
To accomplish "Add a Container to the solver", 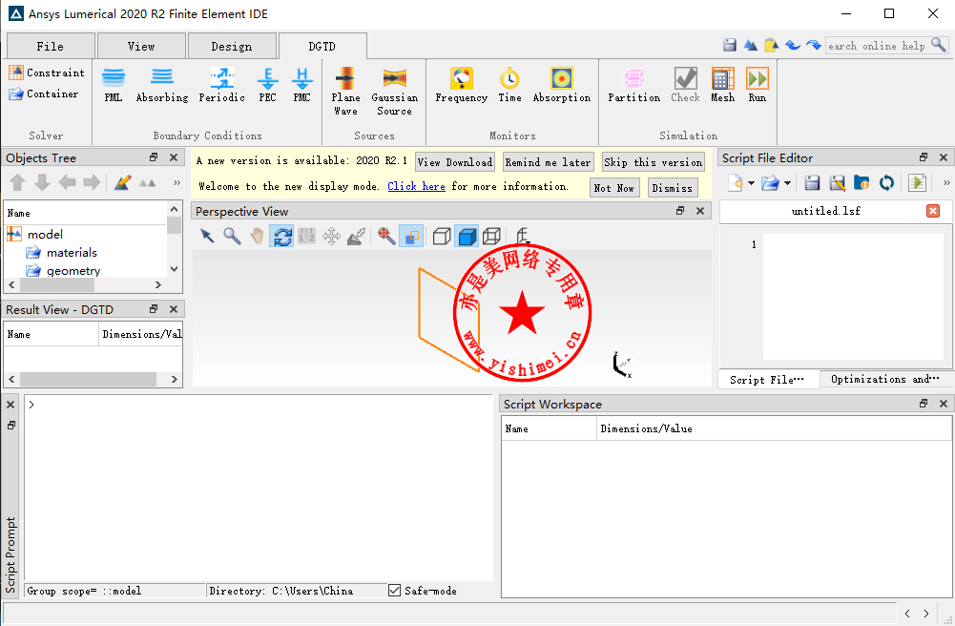I will (x=43, y=94).
